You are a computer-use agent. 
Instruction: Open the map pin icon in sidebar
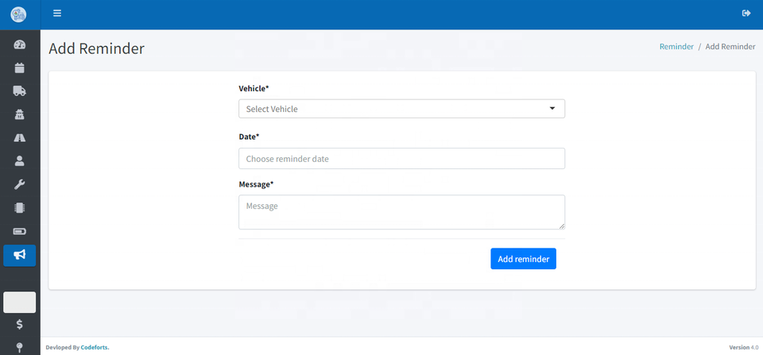[x=20, y=347]
